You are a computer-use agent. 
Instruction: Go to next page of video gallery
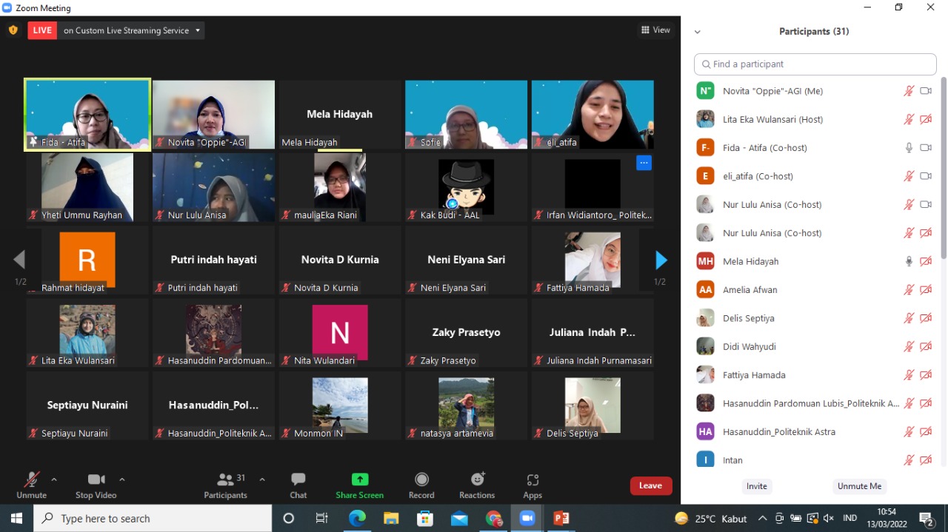(x=661, y=260)
